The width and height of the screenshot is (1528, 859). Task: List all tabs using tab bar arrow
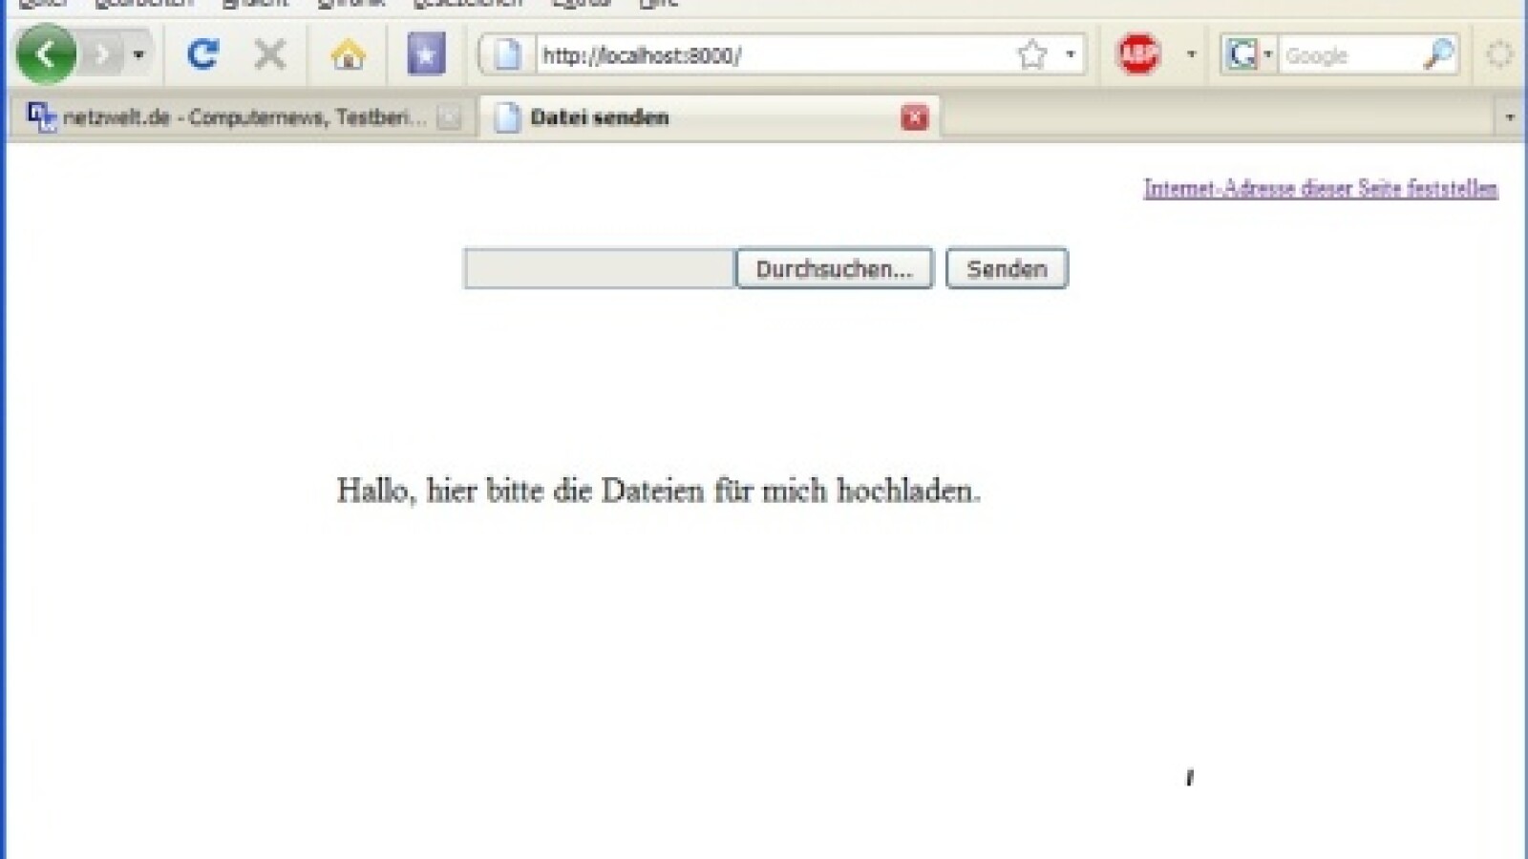(1509, 117)
